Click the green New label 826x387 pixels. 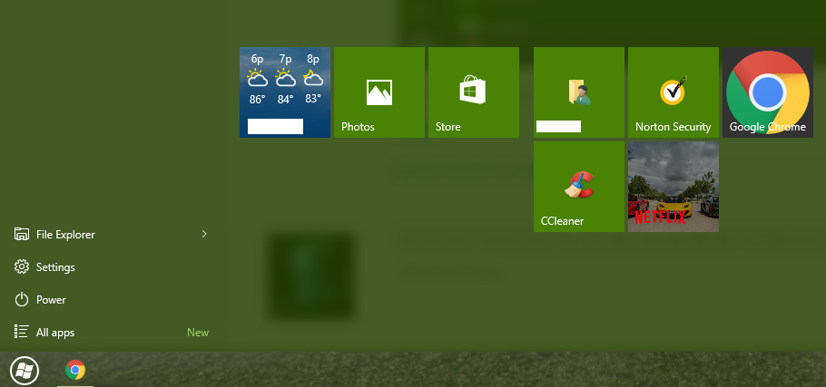tap(198, 333)
